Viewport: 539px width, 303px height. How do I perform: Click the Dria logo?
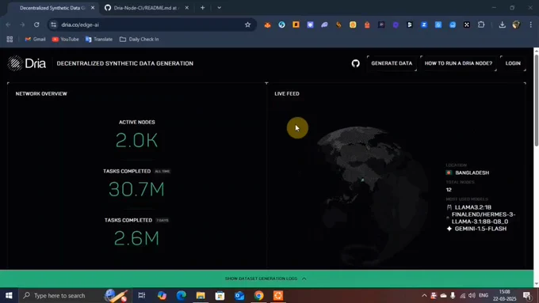click(x=27, y=63)
